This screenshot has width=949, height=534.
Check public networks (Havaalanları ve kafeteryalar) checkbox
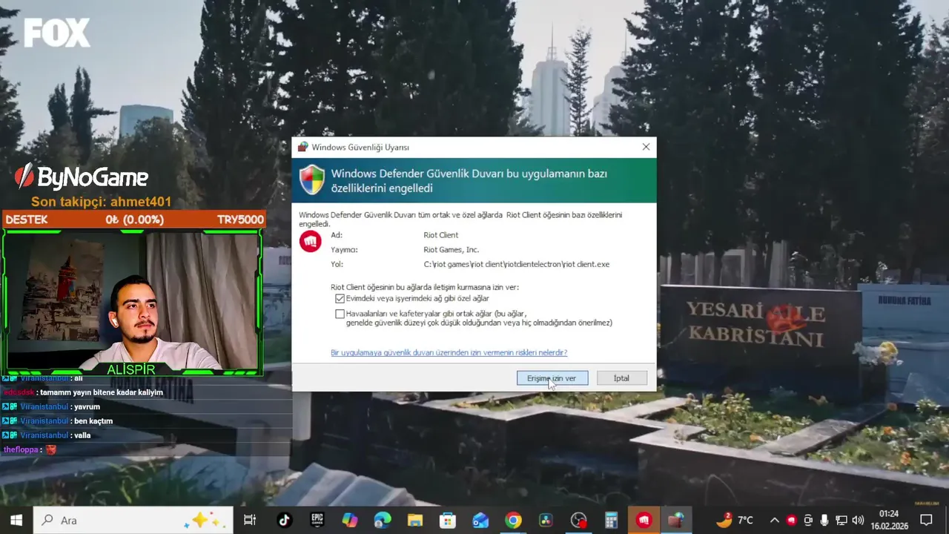pyautogui.click(x=340, y=314)
